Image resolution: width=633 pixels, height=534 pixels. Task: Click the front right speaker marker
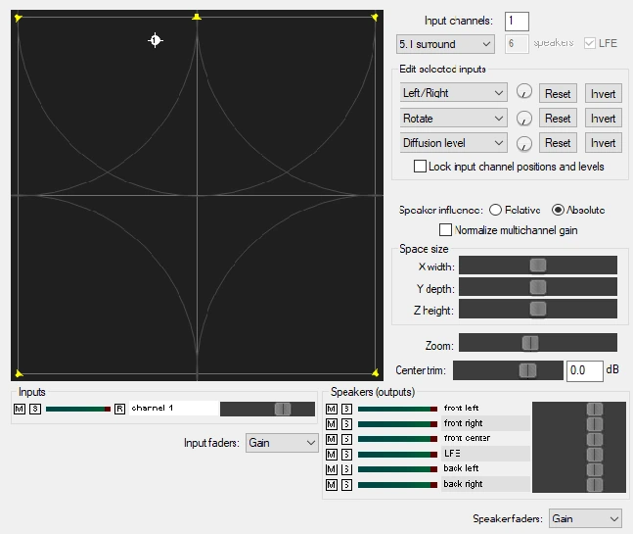click(x=375, y=17)
